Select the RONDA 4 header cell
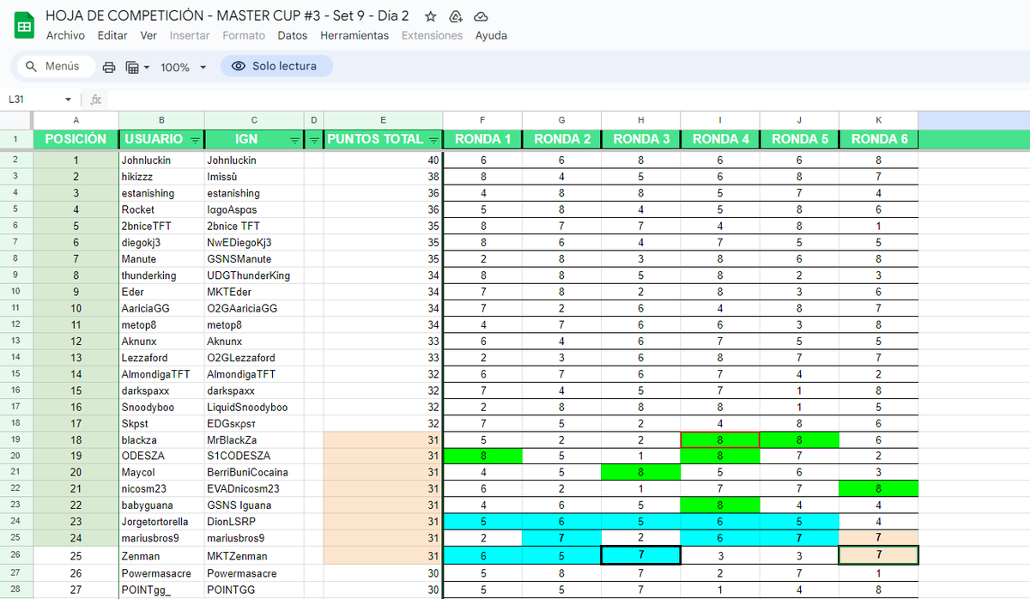The width and height of the screenshot is (1030, 599). coord(720,139)
